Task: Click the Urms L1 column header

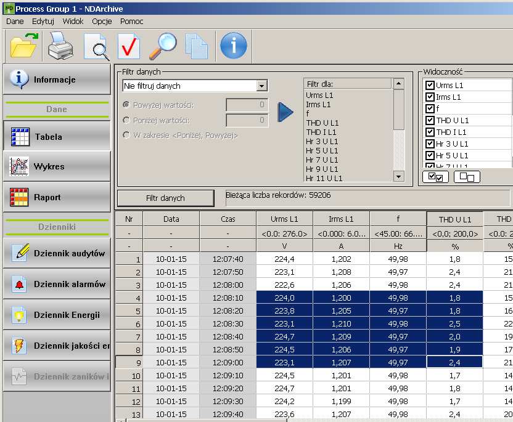Action: point(284,219)
